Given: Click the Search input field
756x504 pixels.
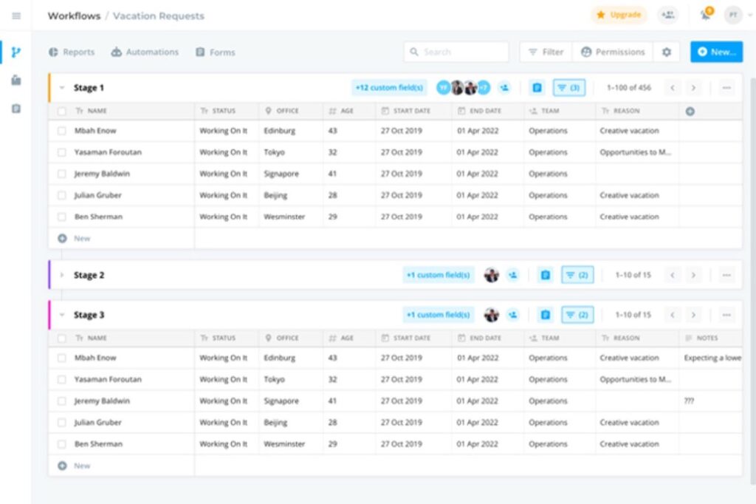Looking at the screenshot, I should tap(456, 52).
